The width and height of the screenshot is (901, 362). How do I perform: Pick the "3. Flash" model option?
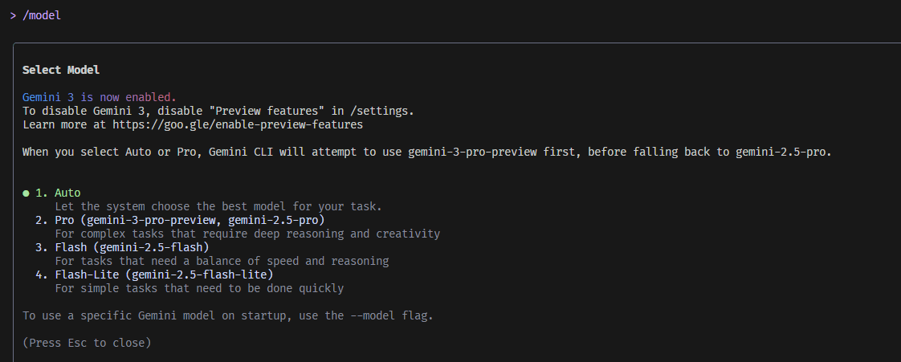(x=121, y=247)
